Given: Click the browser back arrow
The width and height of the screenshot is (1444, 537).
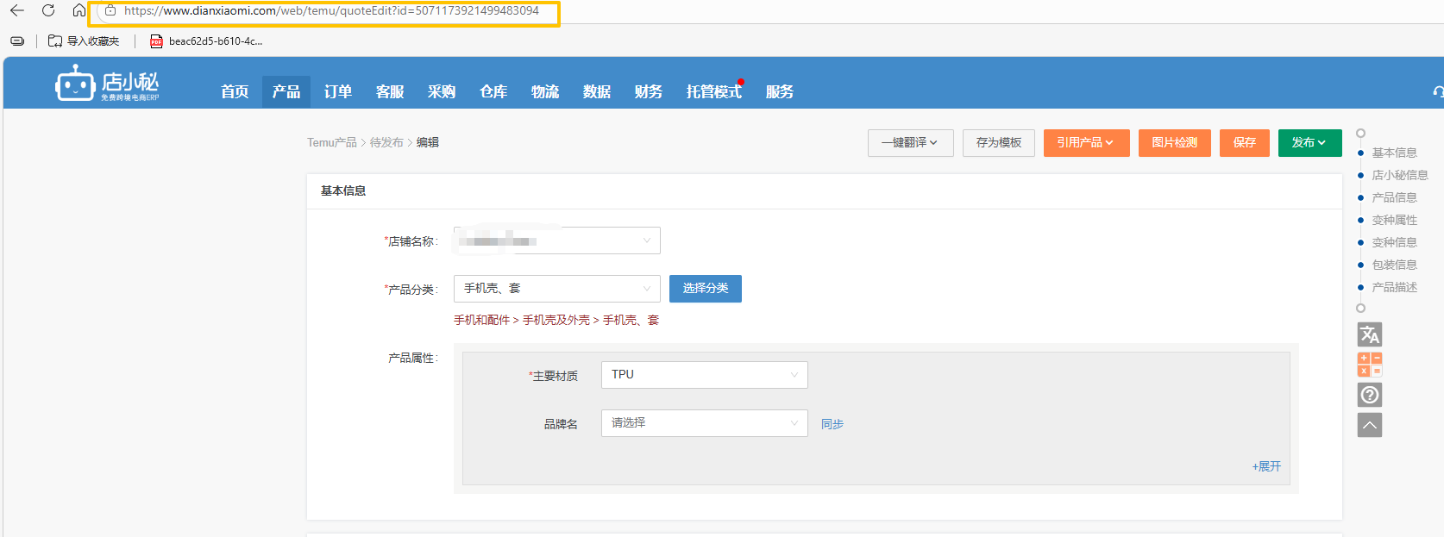Looking at the screenshot, I should click(x=17, y=10).
